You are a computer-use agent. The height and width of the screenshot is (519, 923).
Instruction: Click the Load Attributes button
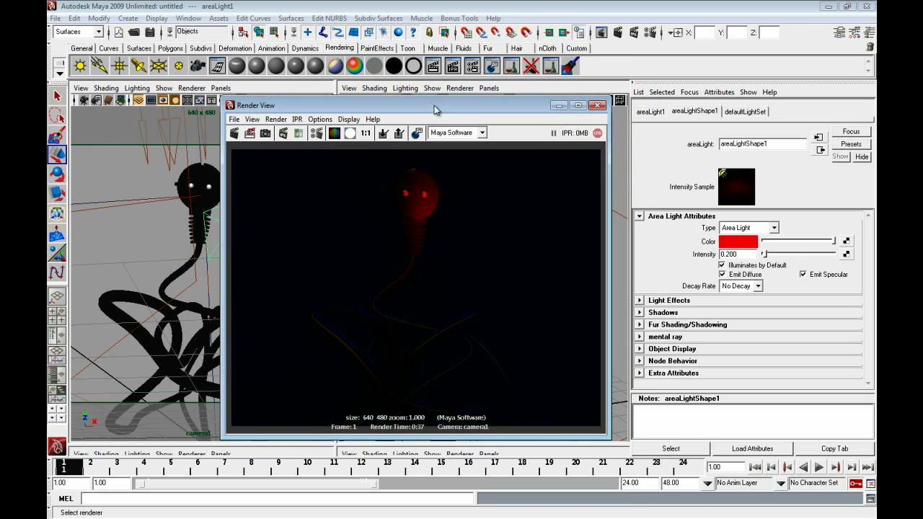click(x=752, y=448)
